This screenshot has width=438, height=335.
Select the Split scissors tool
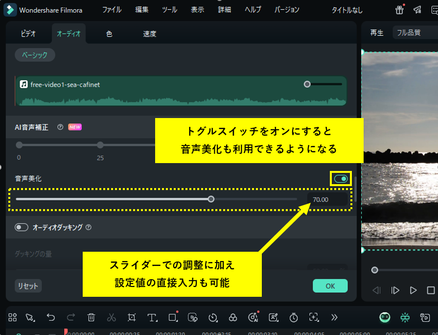(x=111, y=317)
